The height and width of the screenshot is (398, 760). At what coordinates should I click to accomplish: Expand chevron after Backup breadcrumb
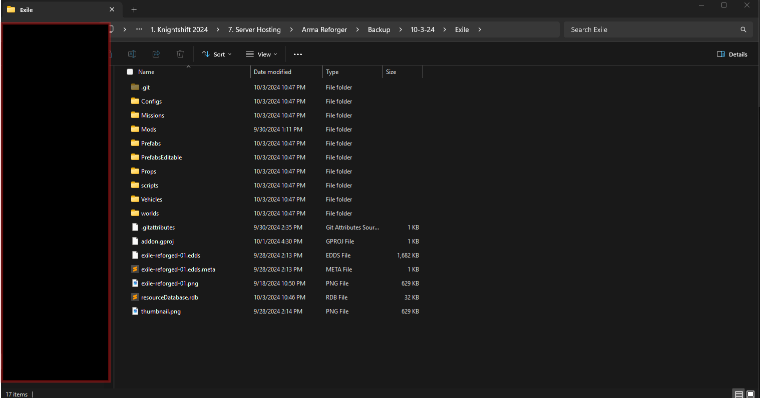[x=401, y=29]
